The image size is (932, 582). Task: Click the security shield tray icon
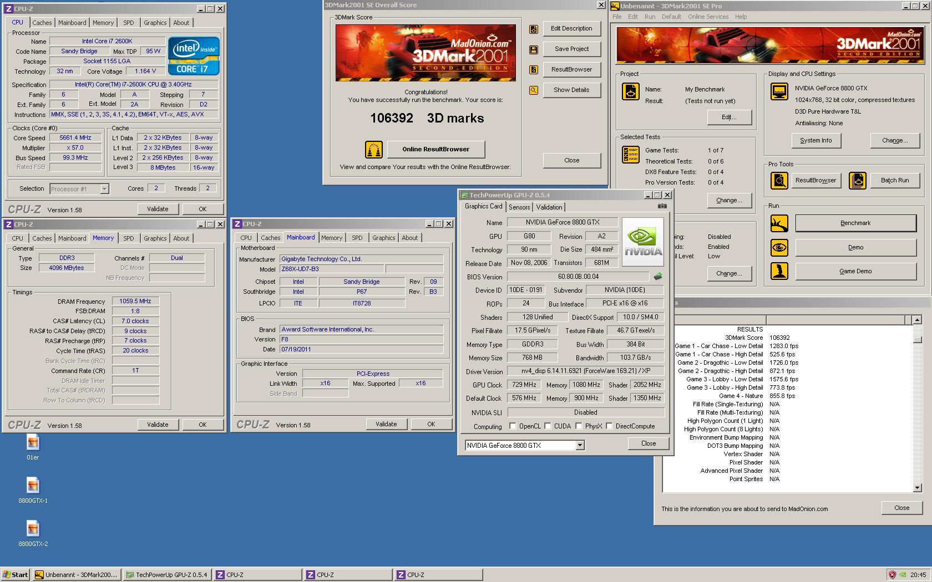click(x=892, y=575)
